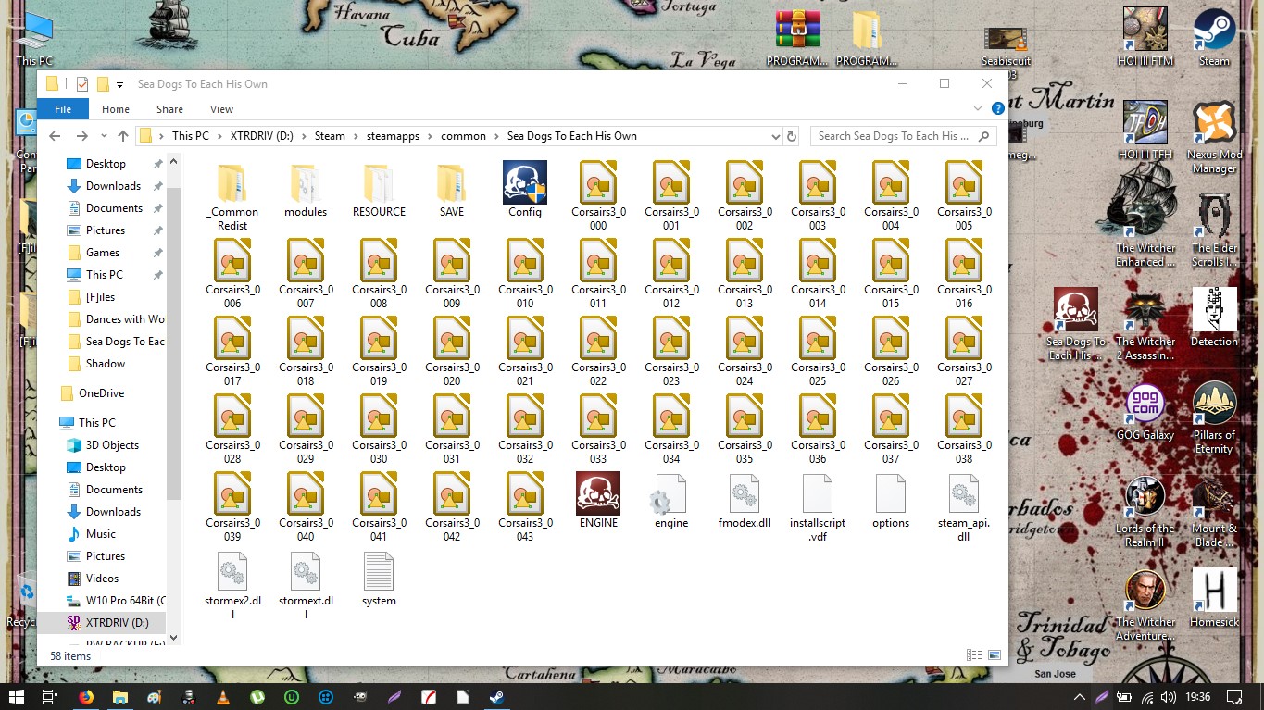
Task: Click XTRDRIV (D:) in address path
Action: click(261, 136)
